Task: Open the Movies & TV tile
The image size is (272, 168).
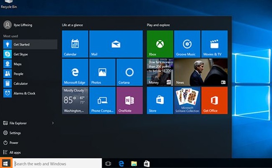Action: (x=215, y=44)
